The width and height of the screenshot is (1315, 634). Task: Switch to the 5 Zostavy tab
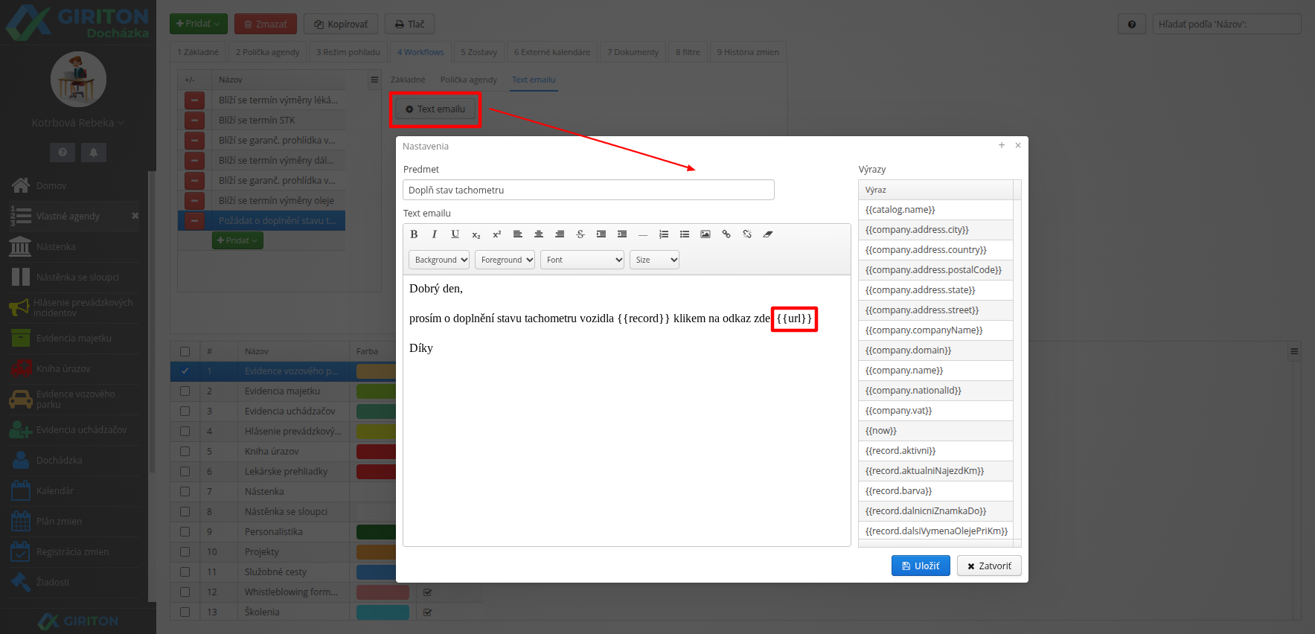coord(479,52)
